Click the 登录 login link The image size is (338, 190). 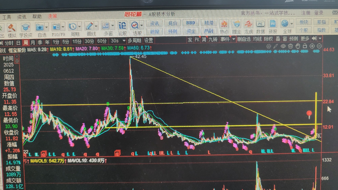tap(319, 13)
